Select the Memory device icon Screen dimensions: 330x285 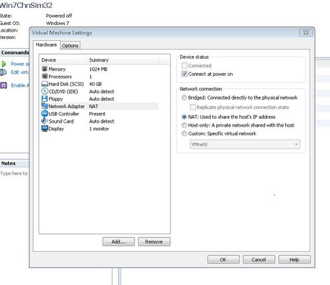45,69
